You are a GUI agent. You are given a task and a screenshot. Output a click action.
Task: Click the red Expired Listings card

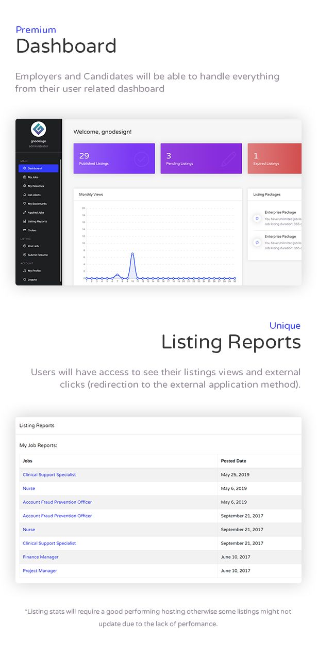pyautogui.click(x=274, y=158)
